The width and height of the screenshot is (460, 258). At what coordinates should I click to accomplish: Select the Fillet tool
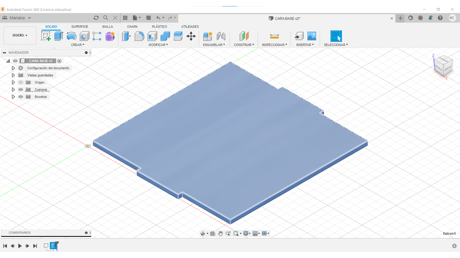click(139, 36)
